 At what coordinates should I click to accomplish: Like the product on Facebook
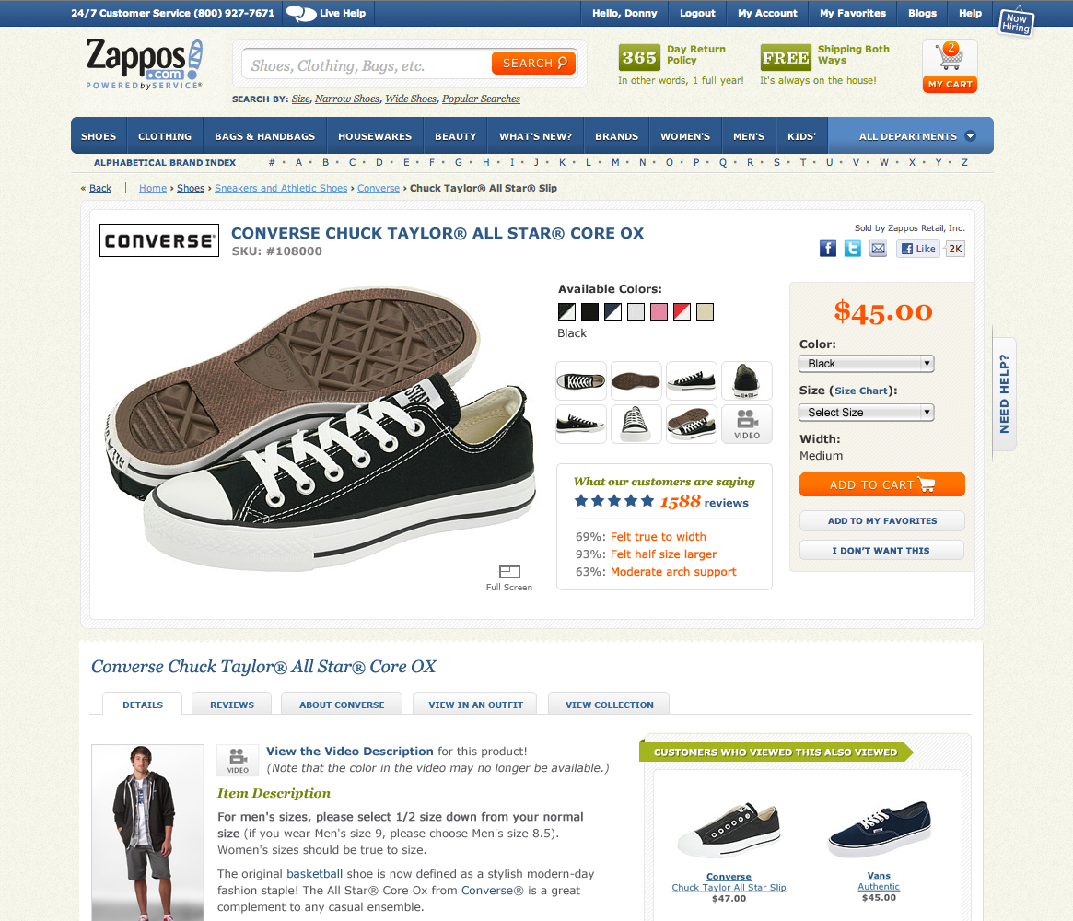coord(917,249)
